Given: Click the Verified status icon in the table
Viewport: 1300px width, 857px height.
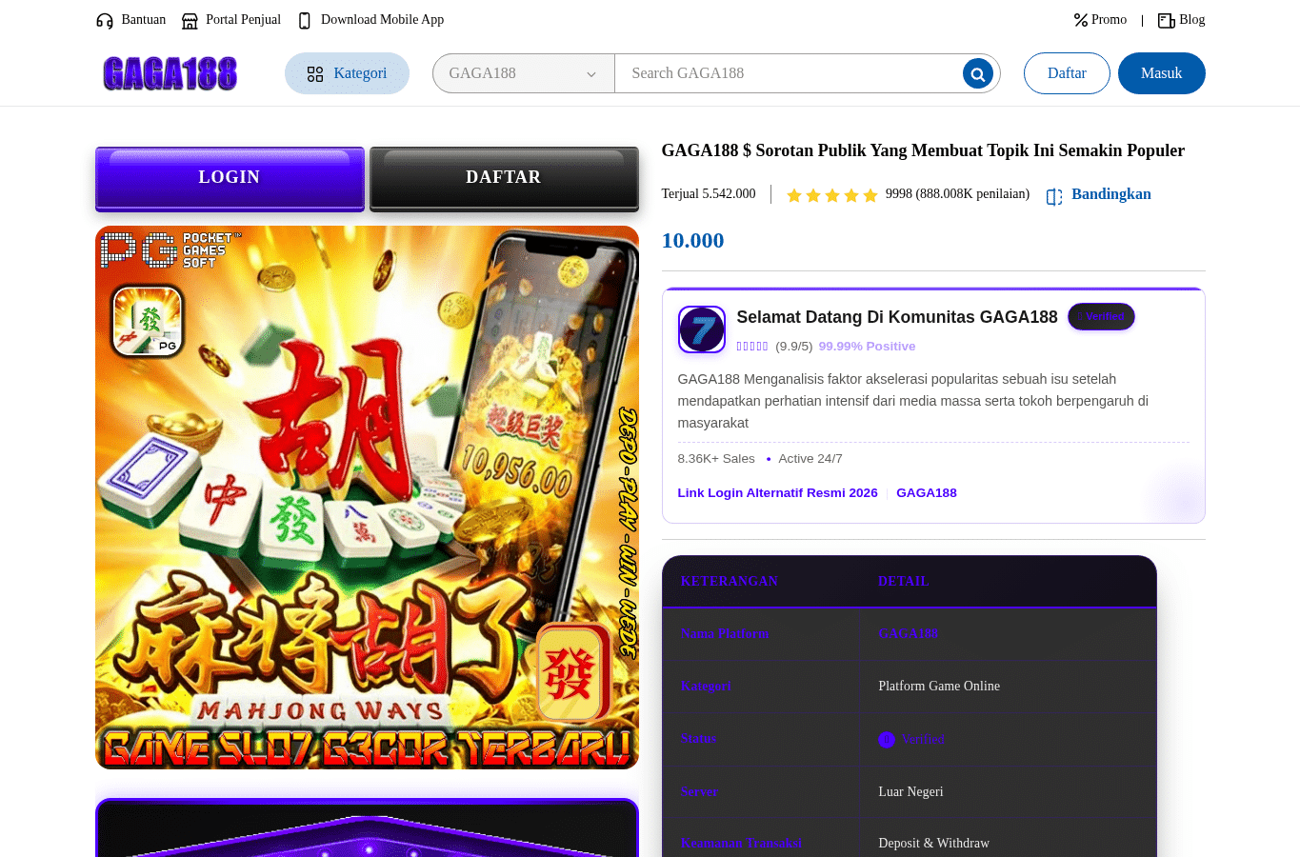Looking at the screenshot, I should pyautogui.click(x=887, y=739).
